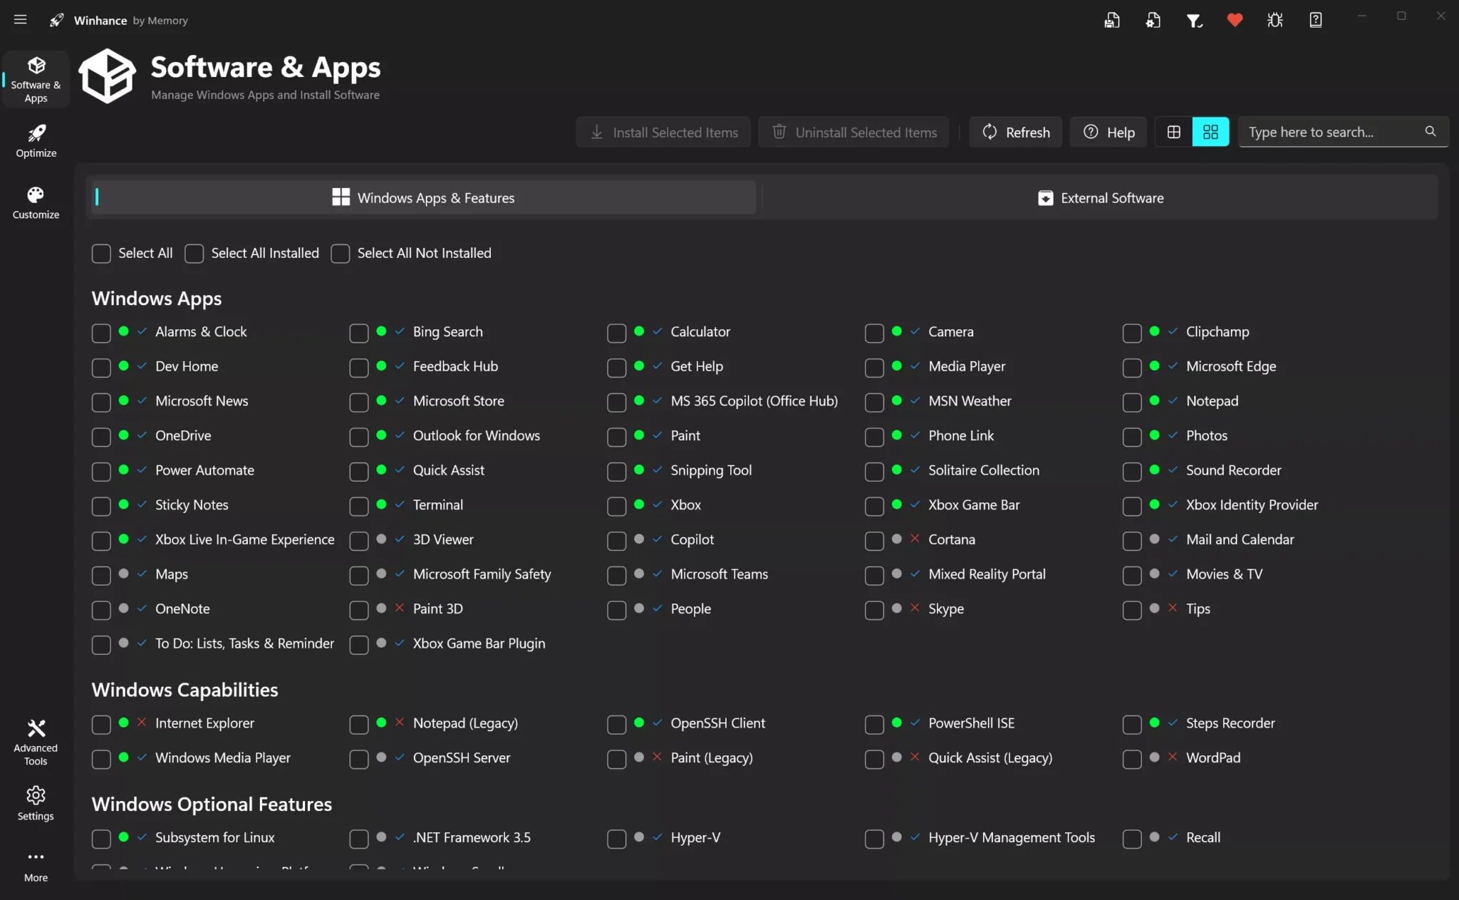1459x900 pixels.
Task: Select the Recall checkbox
Action: coord(1132,839)
